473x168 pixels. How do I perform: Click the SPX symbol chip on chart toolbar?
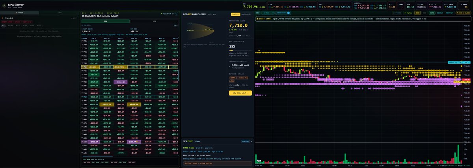(257, 13)
